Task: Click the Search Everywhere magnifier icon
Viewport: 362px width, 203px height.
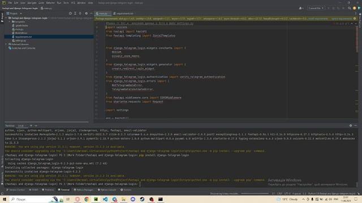Action: coord(350,8)
